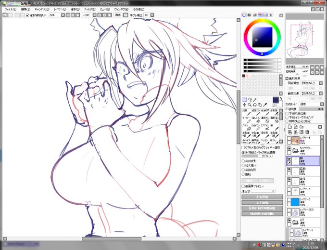Image resolution: width=327 pixels, height=250 pixels.
Task: Open the フィルタ (Filter) menu
Action: coord(89,10)
